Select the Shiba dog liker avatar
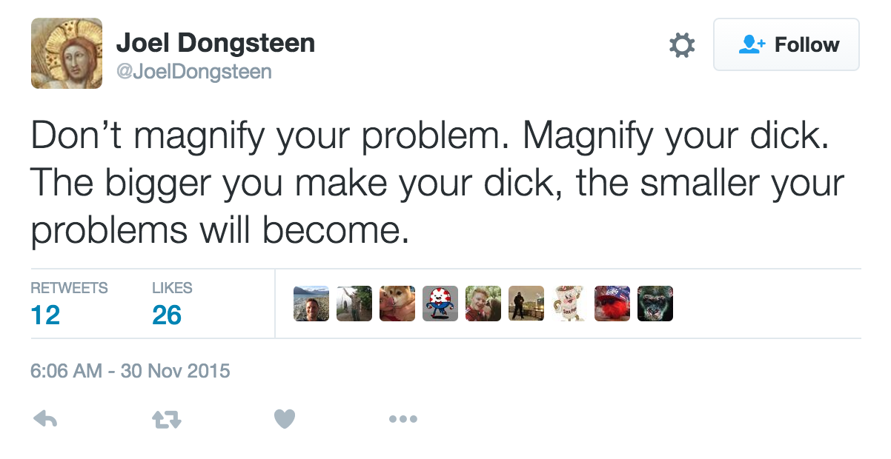 click(x=397, y=304)
